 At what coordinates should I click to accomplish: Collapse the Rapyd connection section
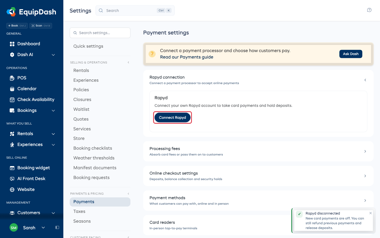365,80
